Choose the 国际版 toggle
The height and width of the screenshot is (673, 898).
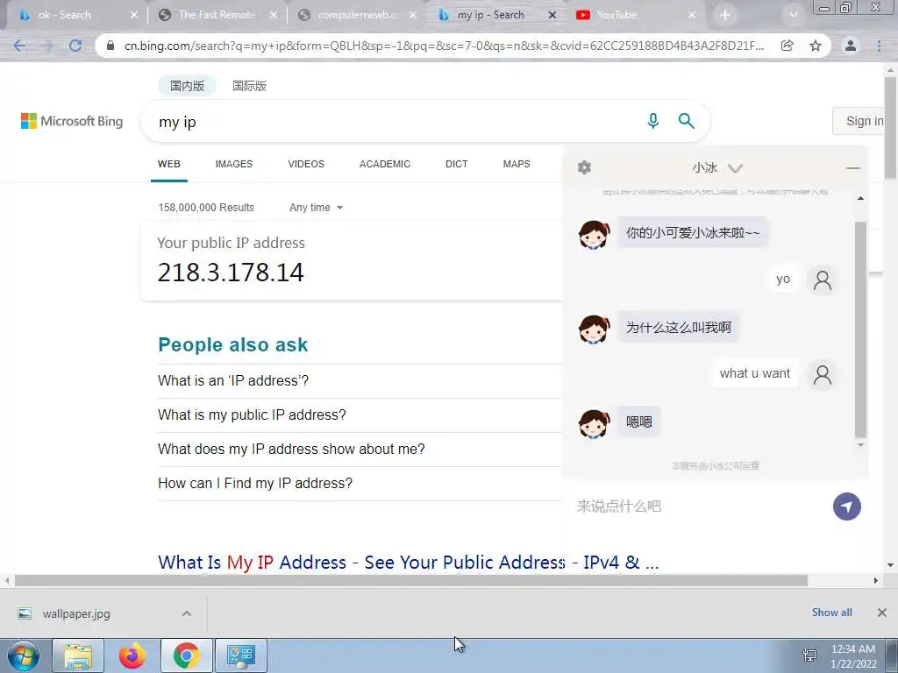tap(249, 86)
